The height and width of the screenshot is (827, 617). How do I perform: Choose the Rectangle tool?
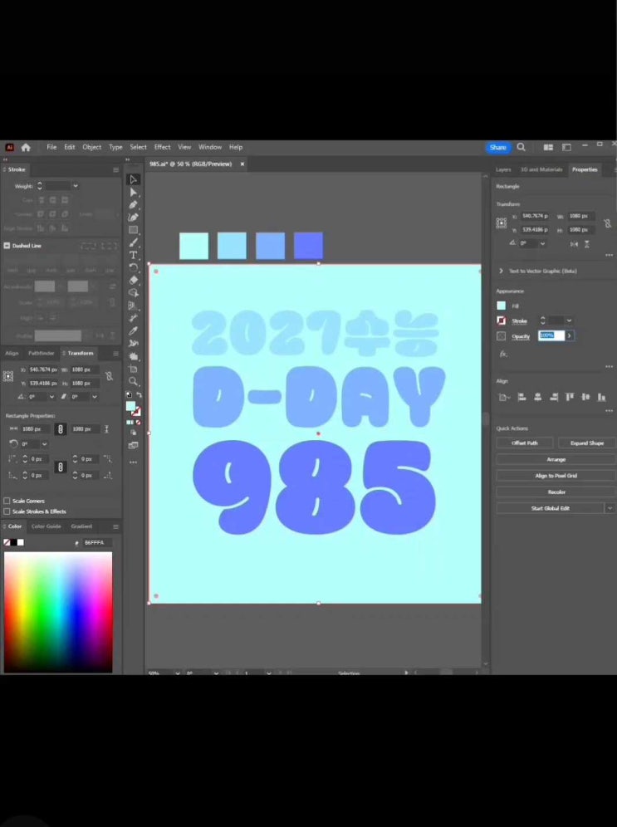coord(133,230)
